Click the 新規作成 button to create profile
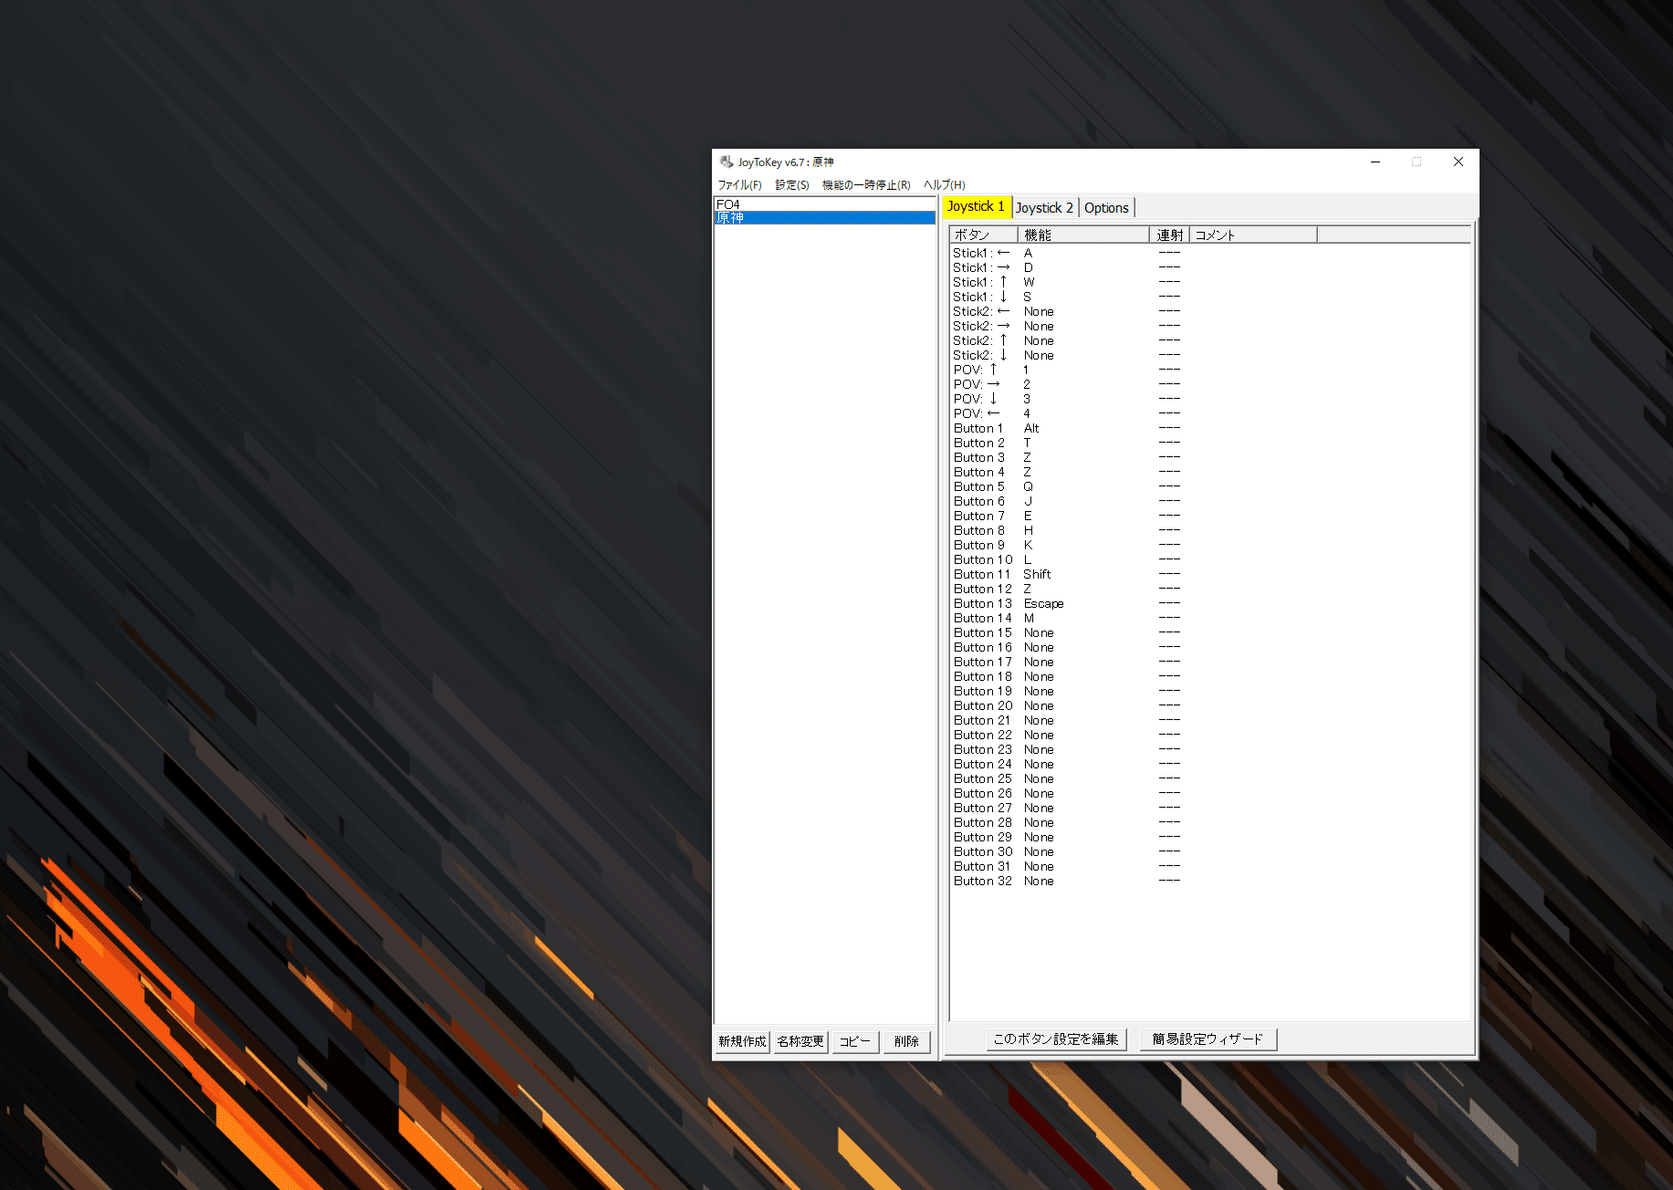 (x=741, y=1040)
